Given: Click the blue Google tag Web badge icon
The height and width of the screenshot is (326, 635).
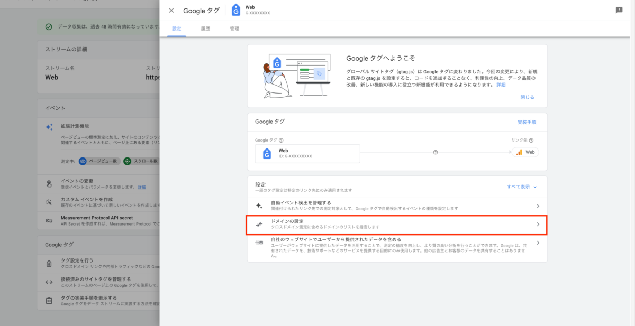Looking at the screenshot, I should click(236, 8).
